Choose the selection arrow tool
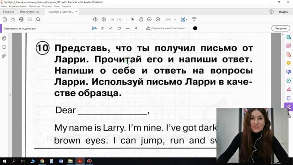293x165 pixels. (x=133, y=19)
